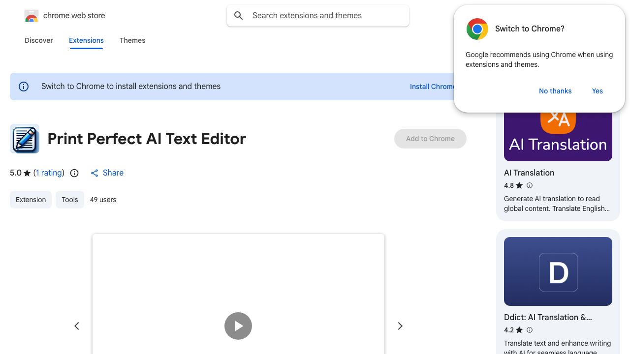Select the Extensions tab
Screen dimensions: 630x354
86,40
